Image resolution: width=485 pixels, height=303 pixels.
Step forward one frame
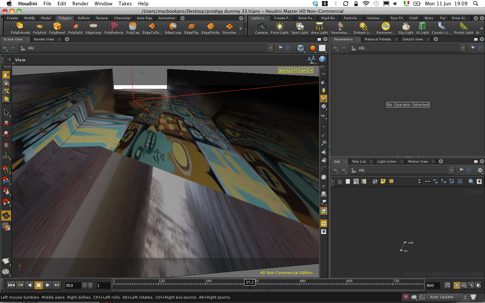tap(57, 285)
